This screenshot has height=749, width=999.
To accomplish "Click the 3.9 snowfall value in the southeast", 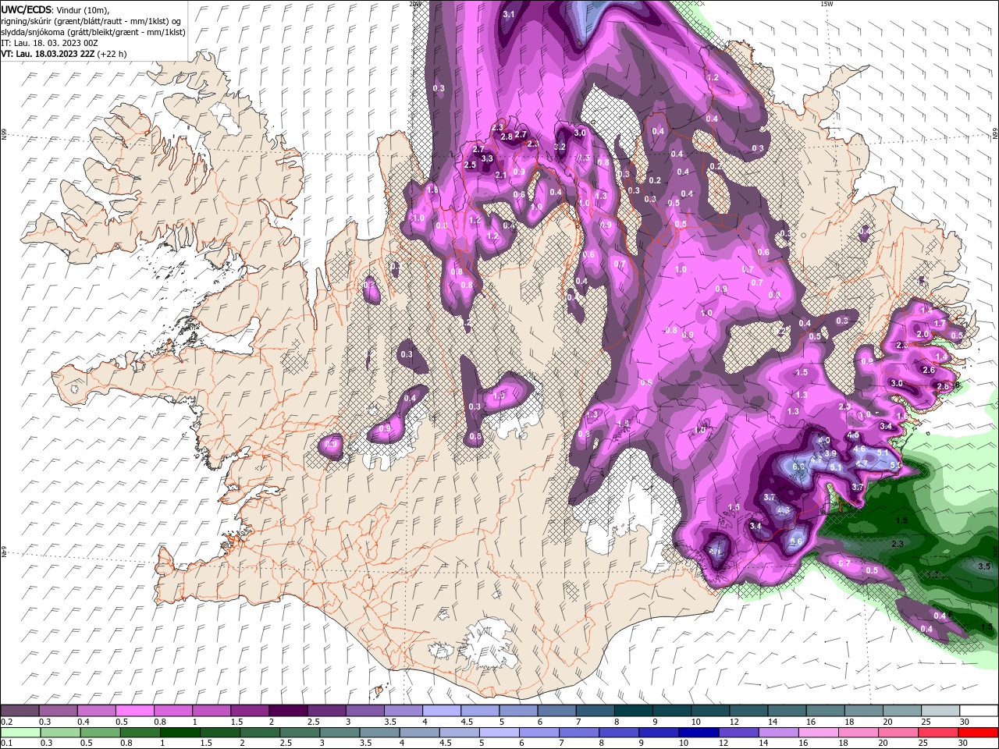I will (830, 453).
